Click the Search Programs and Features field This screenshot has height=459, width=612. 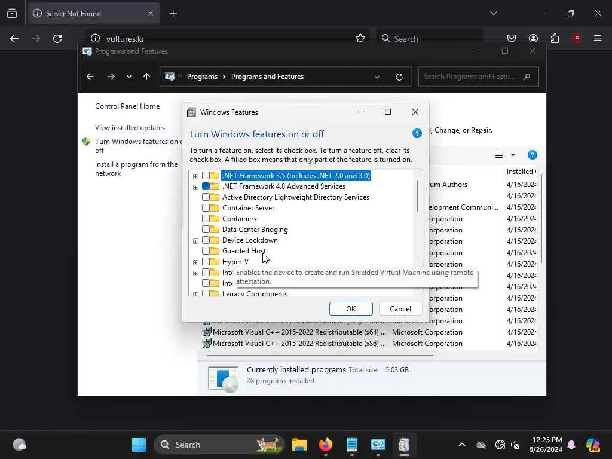click(x=478, y=76)
